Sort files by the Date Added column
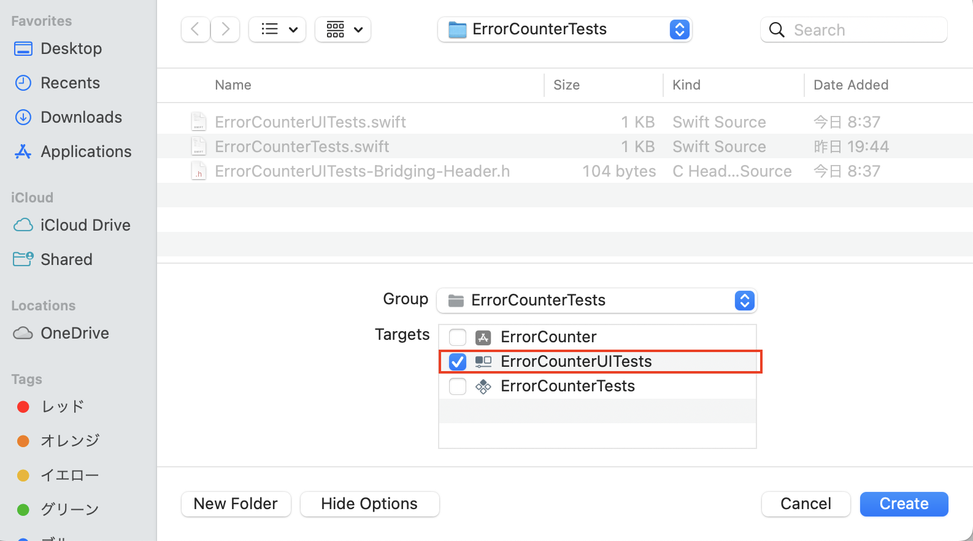 (x=851, y=85)
